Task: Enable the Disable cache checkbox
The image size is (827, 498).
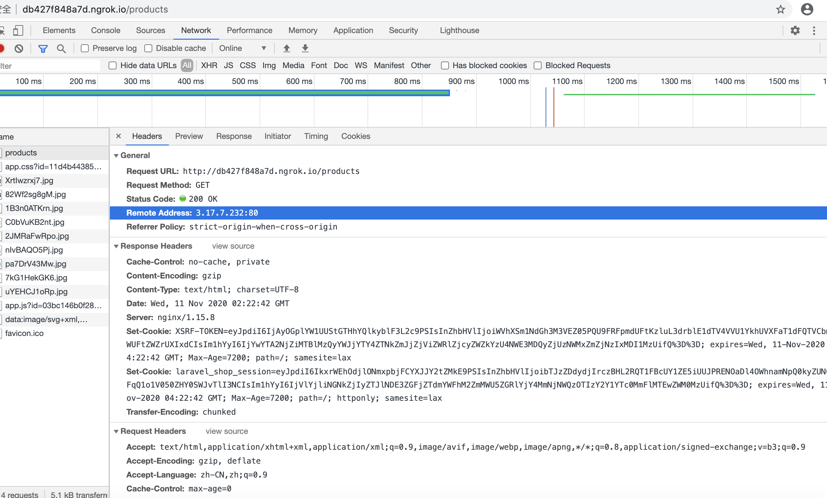Action: click(x=148, y=48)
